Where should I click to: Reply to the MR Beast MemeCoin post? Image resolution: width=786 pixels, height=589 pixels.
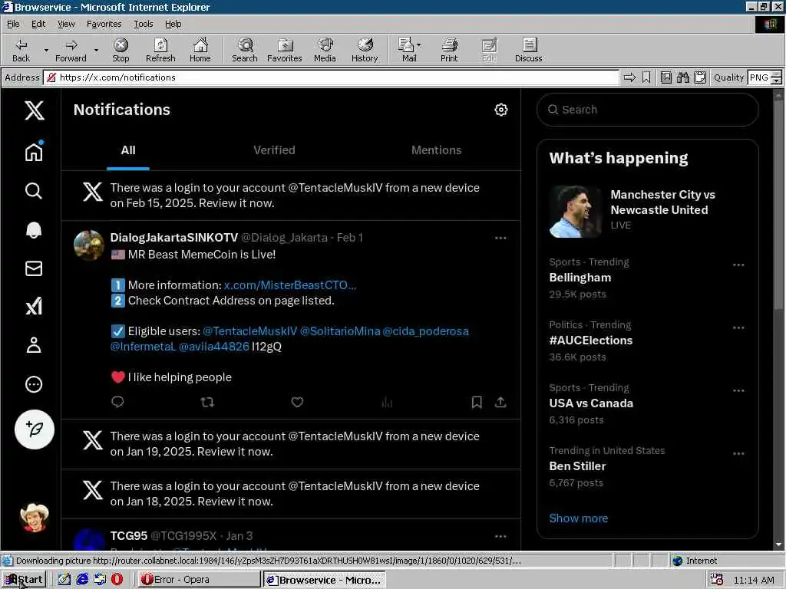[117, 402]
